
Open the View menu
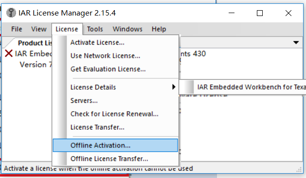click(39, 29)
